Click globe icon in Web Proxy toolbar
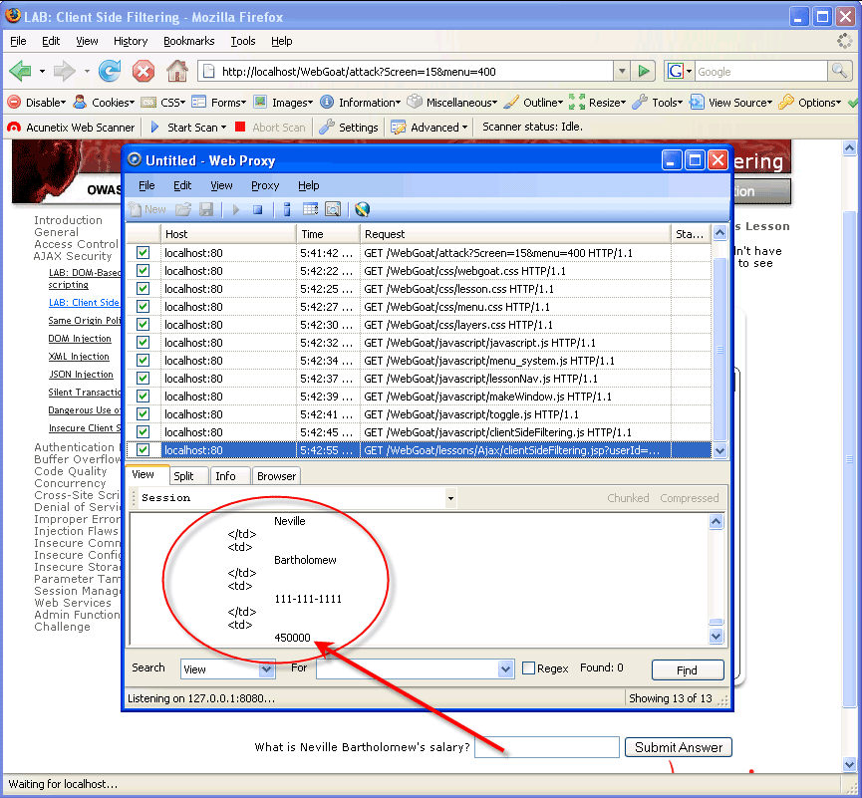Screen dimensions: 862x798 [x=363, y=209]
